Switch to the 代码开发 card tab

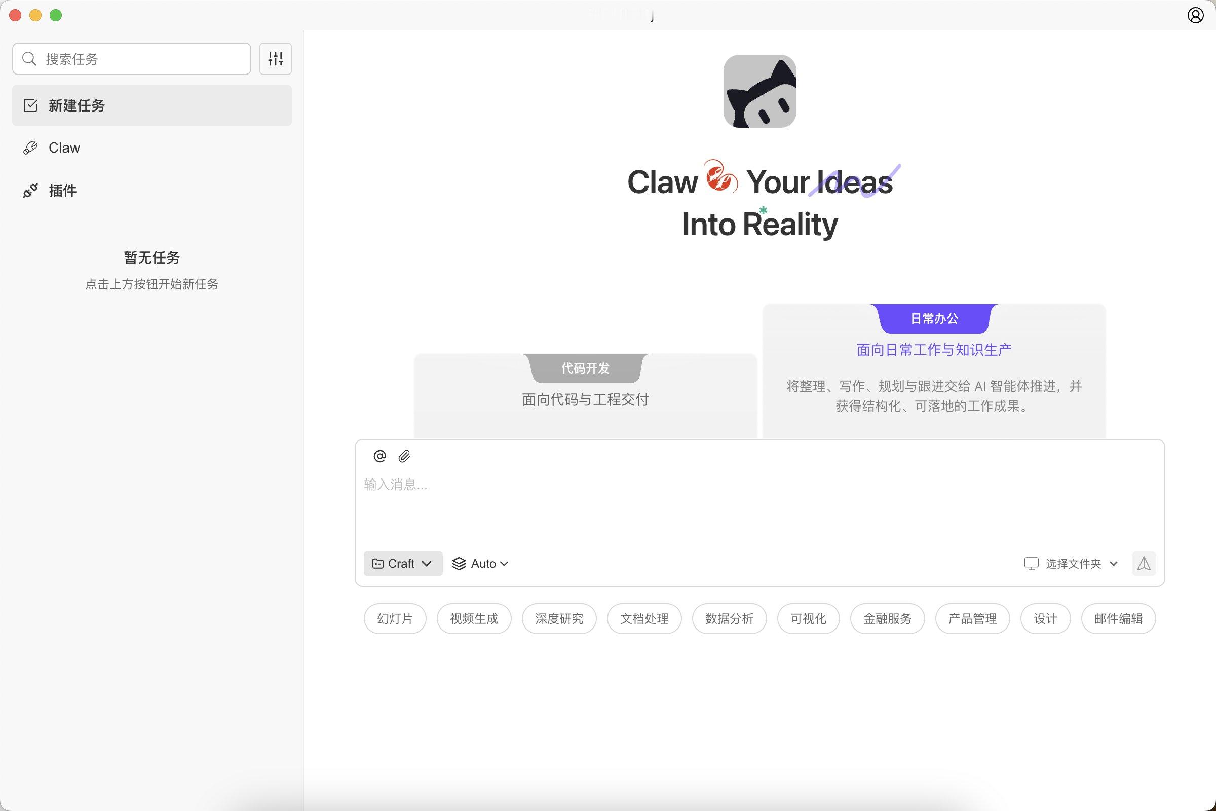(x=585, y=368)
